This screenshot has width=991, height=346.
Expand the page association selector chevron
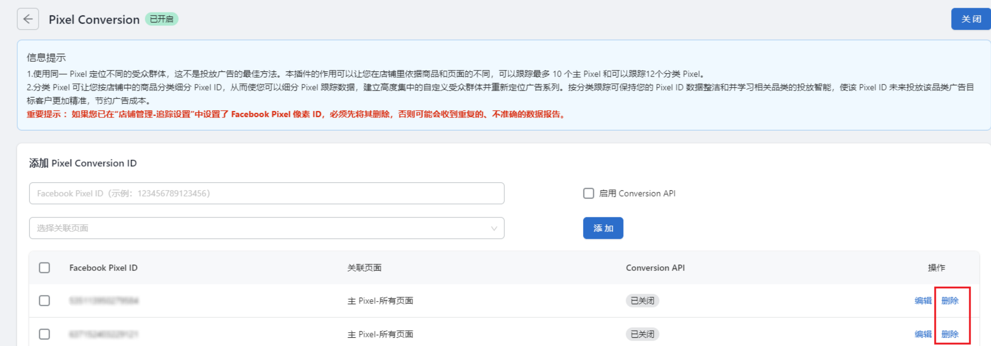(494, 228)
